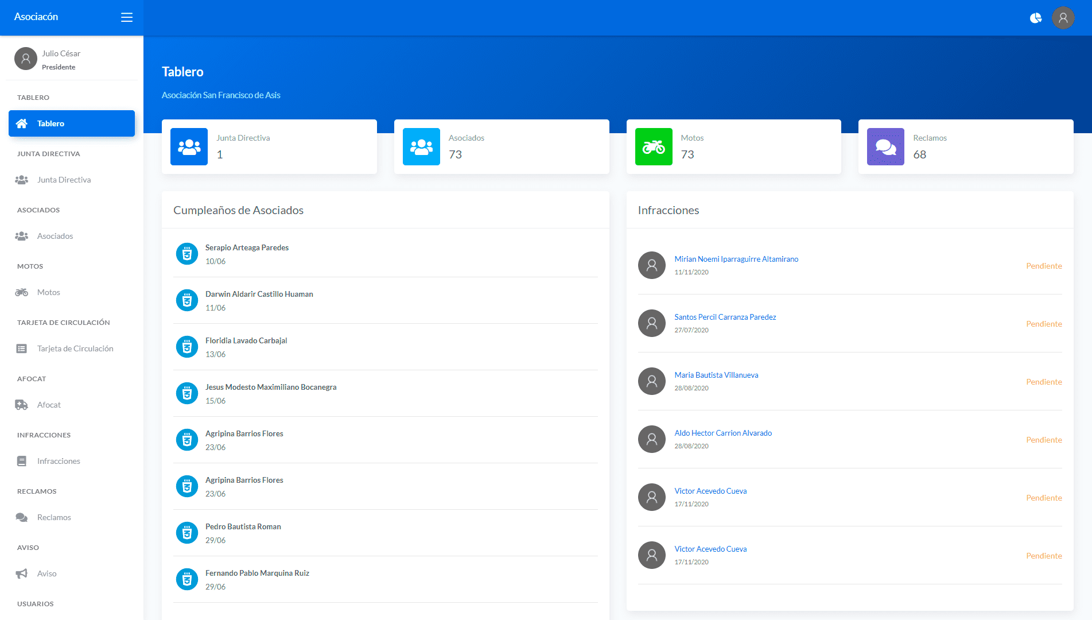This screenshot has height=620, width=1092.
Task: Click Pendiente status for Maria Bautista Villanueva
Action: click(x=1044, y=382)
